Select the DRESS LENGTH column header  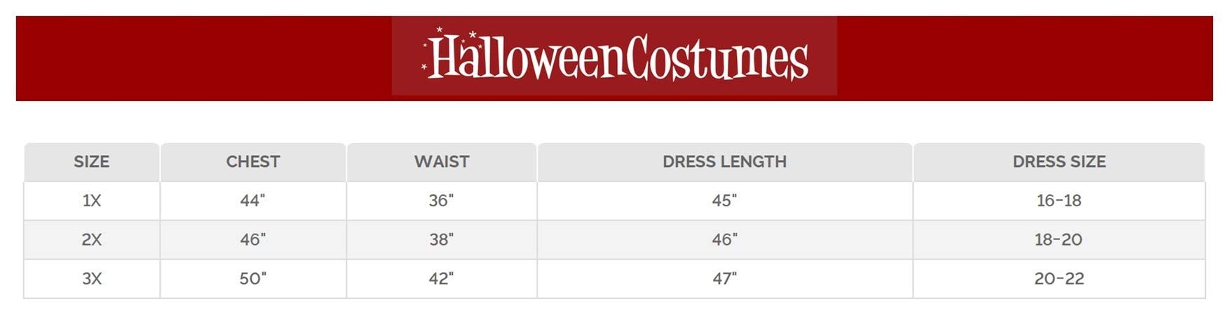pyautogui.click(x=724, y=162)
